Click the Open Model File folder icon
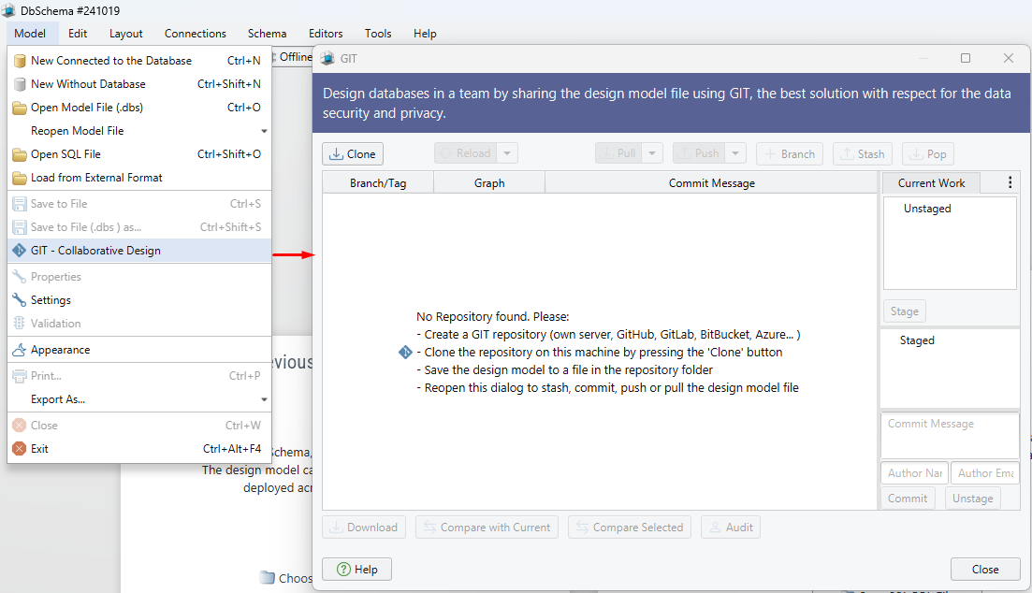The image size is (1032, 593). tap(20, 108)
